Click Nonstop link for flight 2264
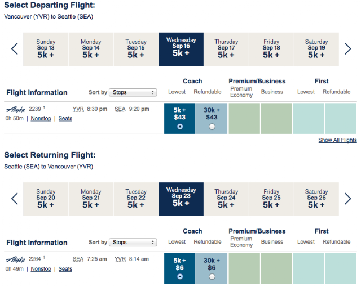Screen dimensions: 361x287 (41, 269)
